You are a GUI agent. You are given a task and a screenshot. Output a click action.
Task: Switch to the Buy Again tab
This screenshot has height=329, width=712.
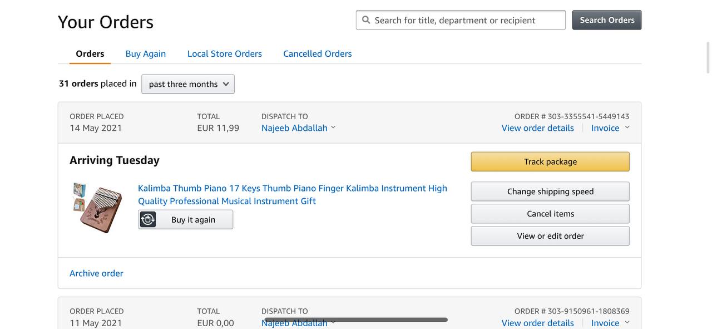point(146,54)
